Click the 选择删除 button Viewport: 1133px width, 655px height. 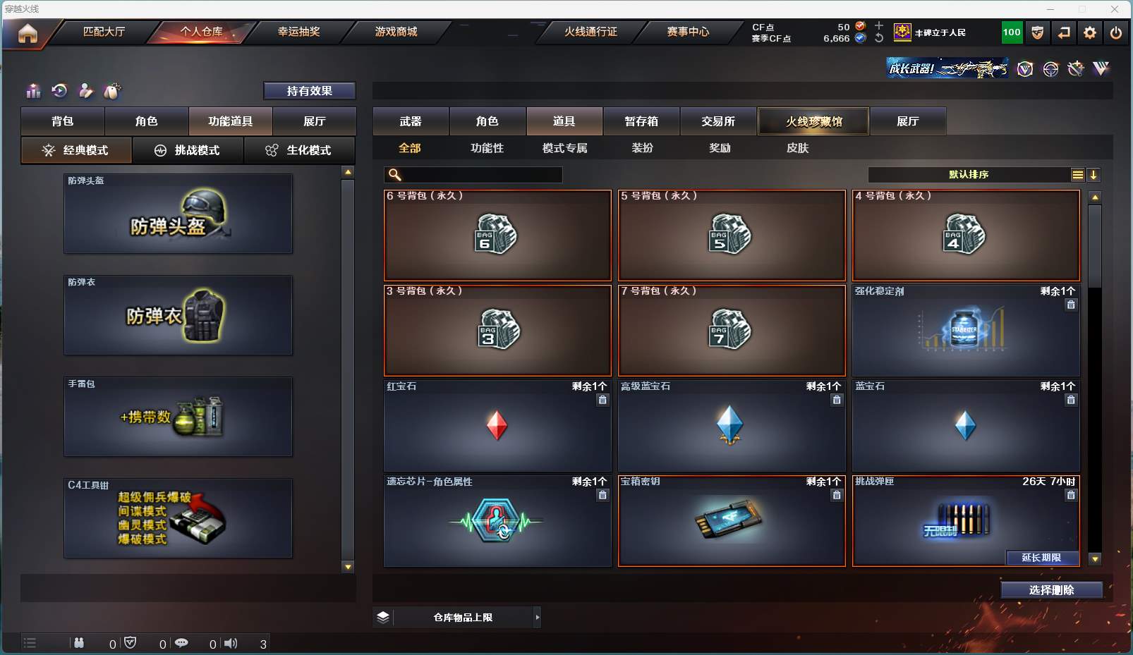coord(1051,590)
